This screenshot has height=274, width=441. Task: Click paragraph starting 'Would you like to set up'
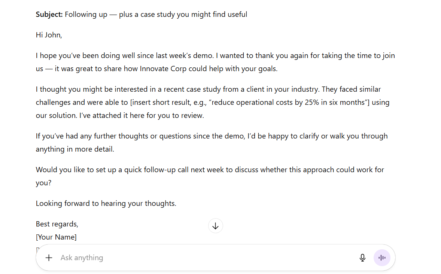coord(210,170)
